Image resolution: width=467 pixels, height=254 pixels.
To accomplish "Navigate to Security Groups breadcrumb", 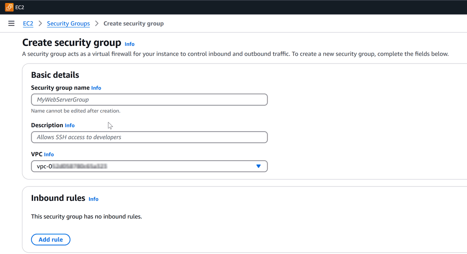I will tap(68, 23).
